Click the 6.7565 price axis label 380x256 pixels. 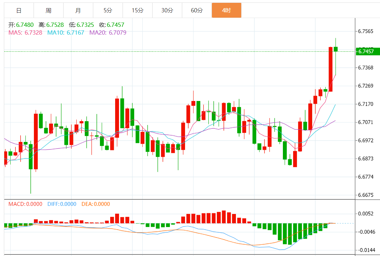click(x=366, y=31)
